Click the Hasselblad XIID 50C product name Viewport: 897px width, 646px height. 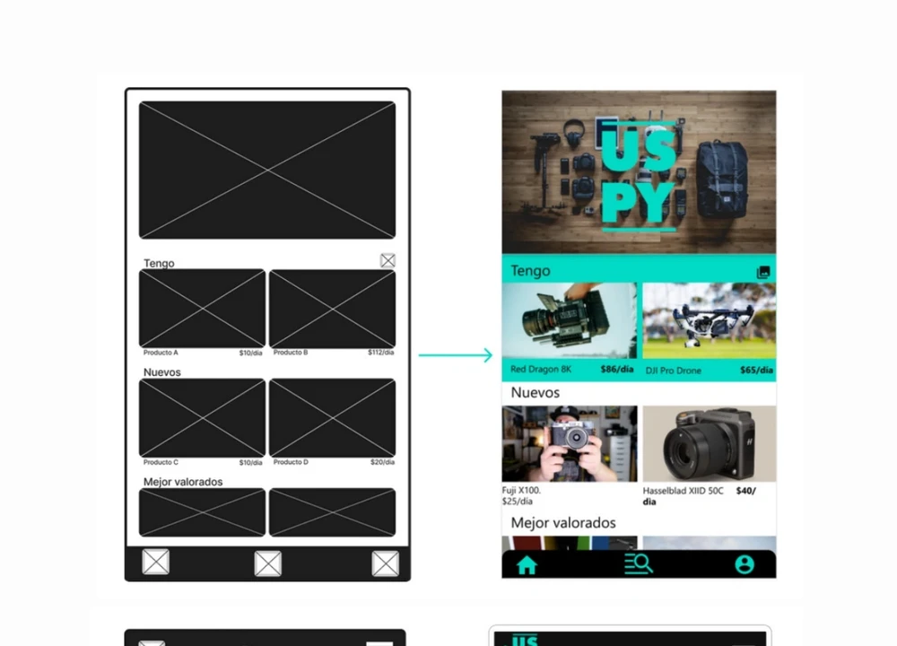click(683, 491)
